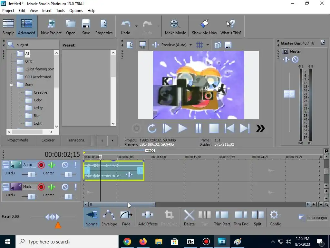Apply Trim Start to the clip
This screenshot has width=330, height=248.
(222, 218)
